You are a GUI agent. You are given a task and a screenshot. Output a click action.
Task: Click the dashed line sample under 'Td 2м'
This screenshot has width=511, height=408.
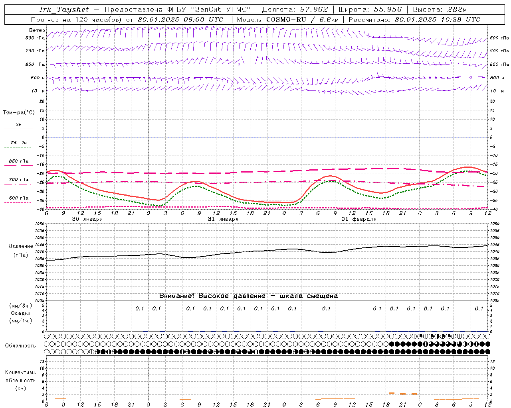point(18,147)
